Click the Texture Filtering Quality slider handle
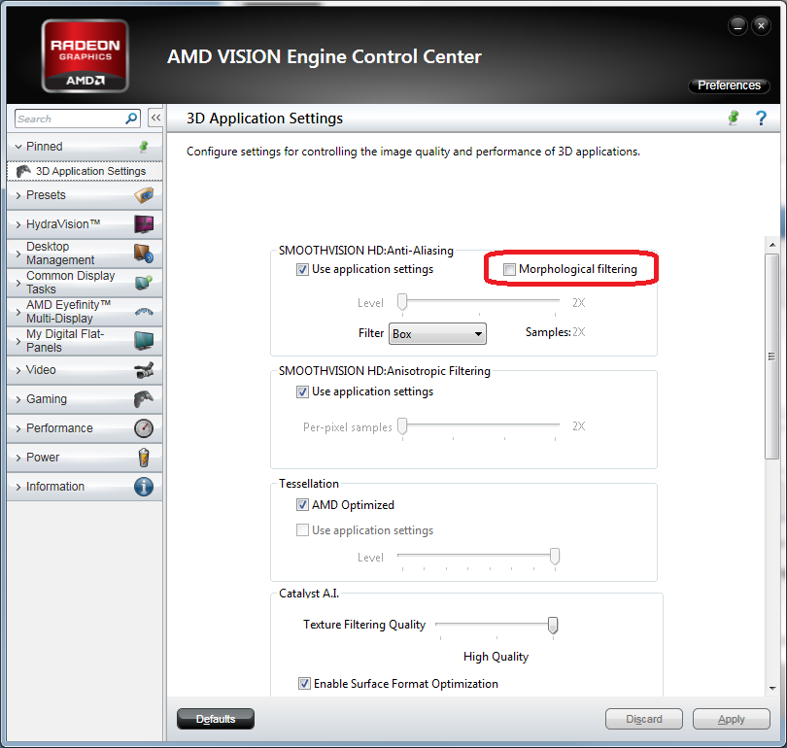Image resolution: width=787 pixels, height=748 pixels. [553, 626]
